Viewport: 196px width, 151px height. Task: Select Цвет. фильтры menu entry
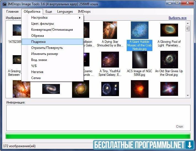pyautogui.click(x=52, y=24)
